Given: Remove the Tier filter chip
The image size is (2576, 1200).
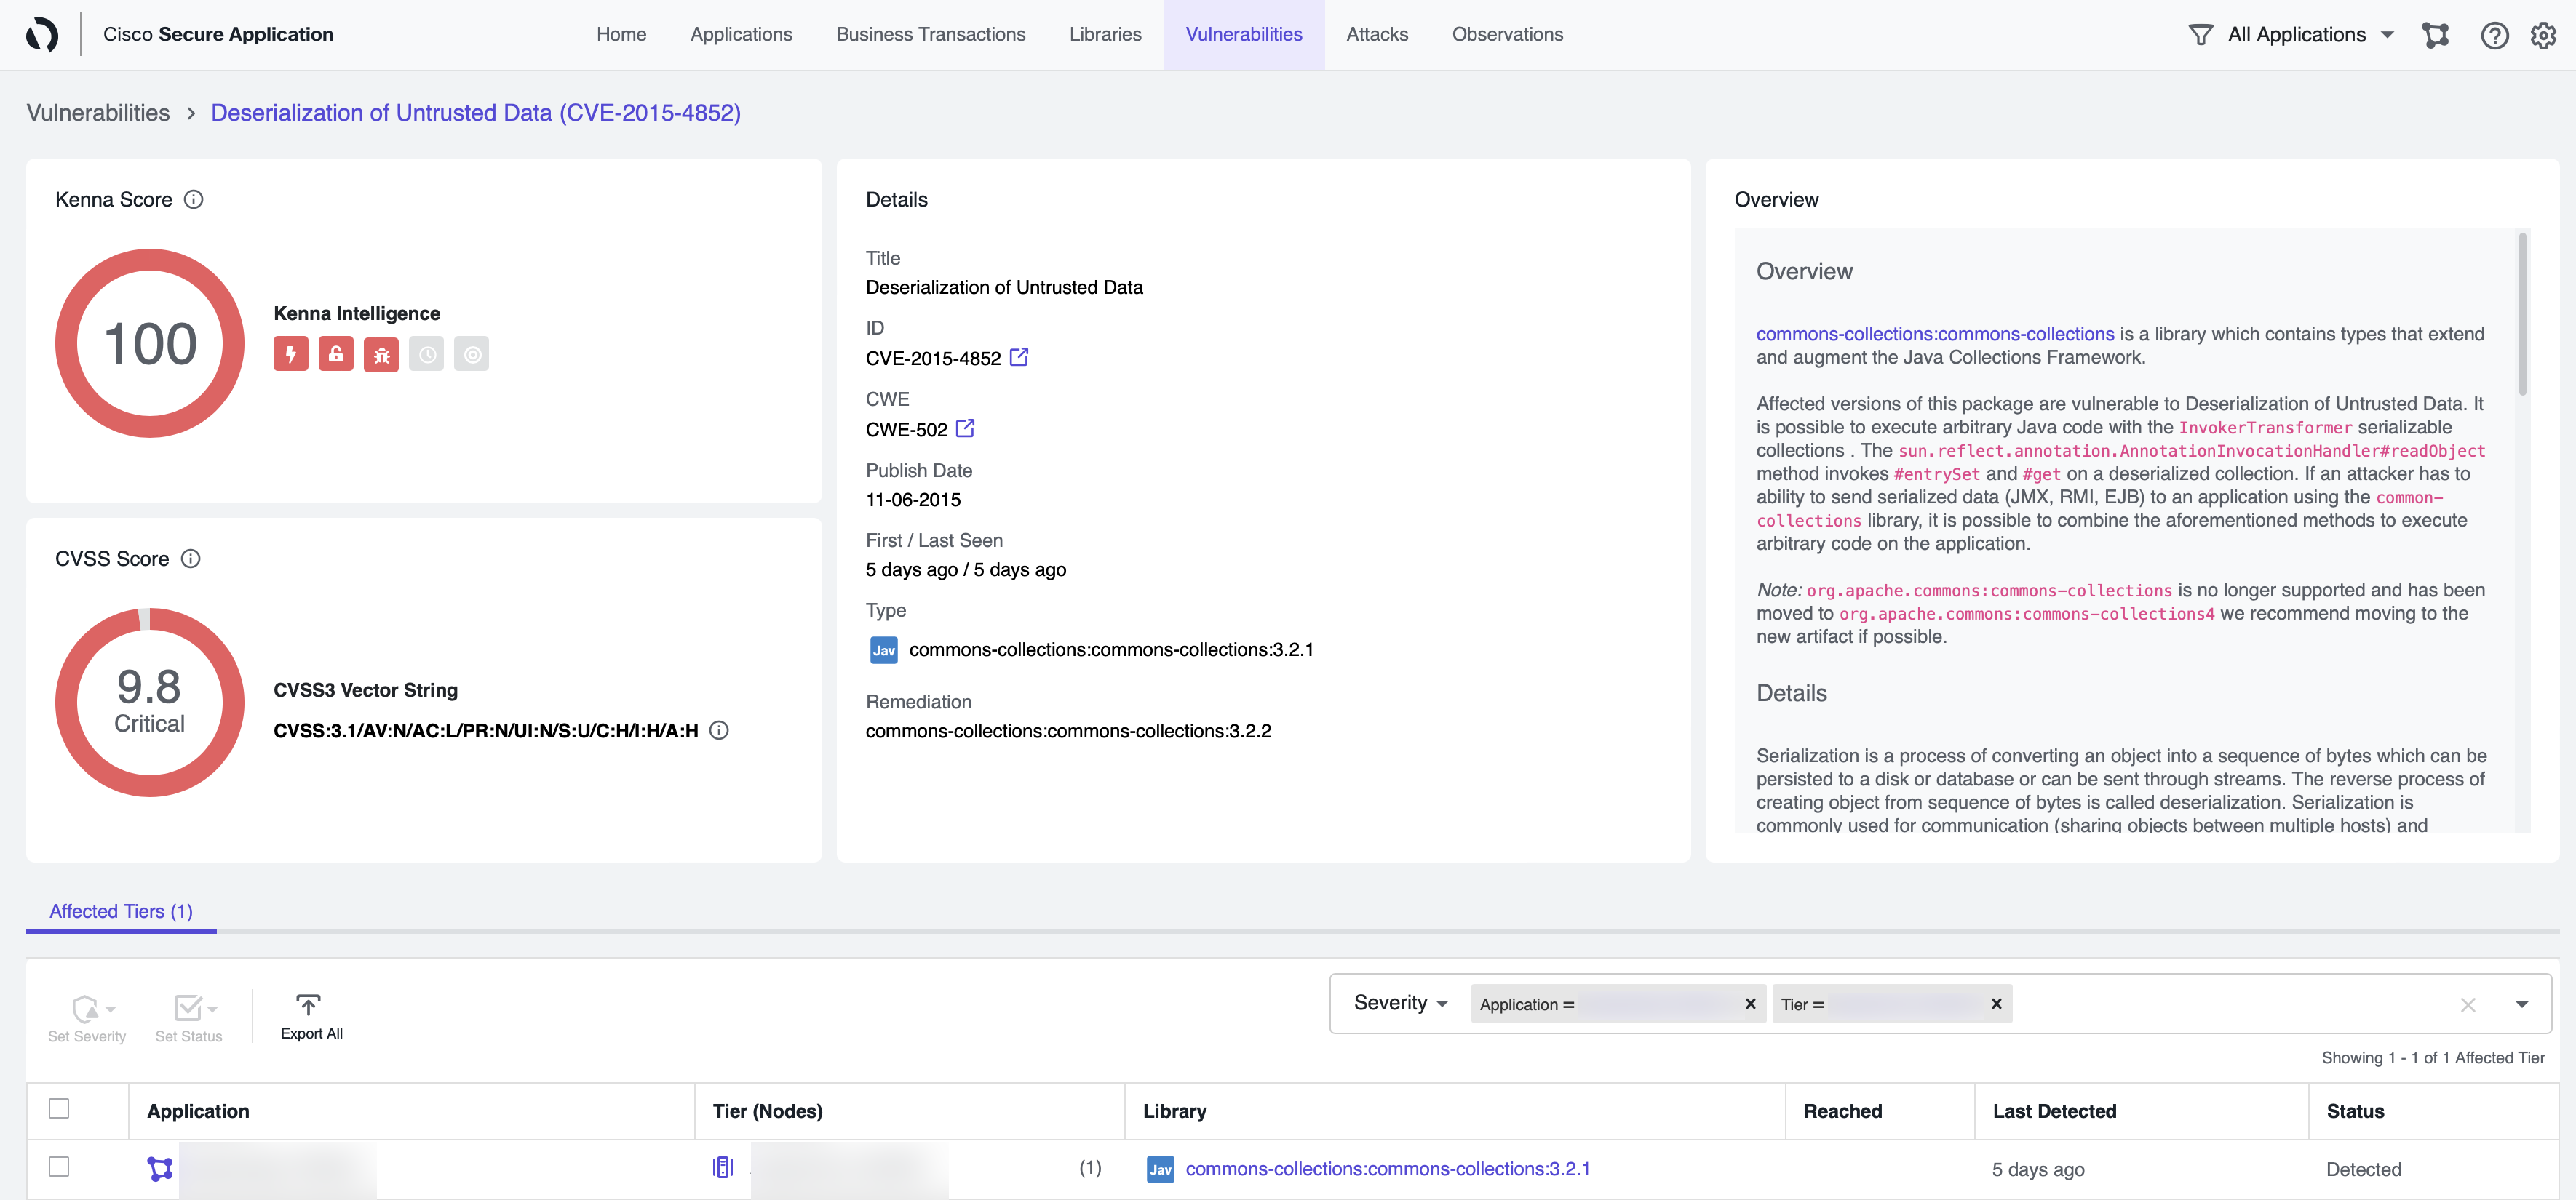Looking at the screenshot, I should coord(1996,1003).
